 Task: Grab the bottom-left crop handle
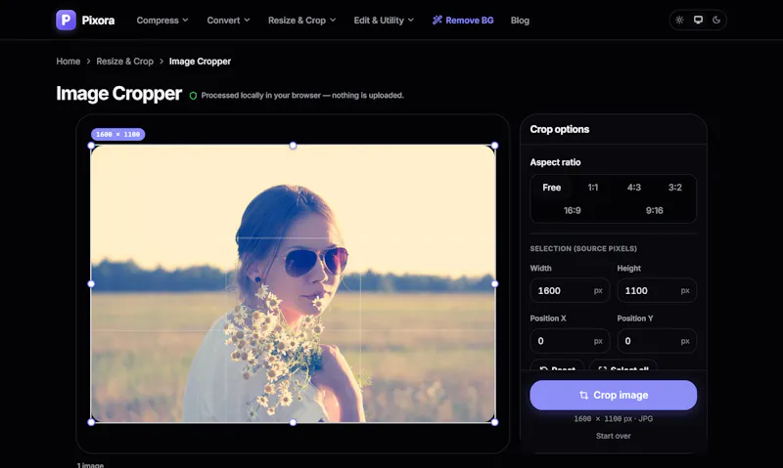(x=91, y=422)
